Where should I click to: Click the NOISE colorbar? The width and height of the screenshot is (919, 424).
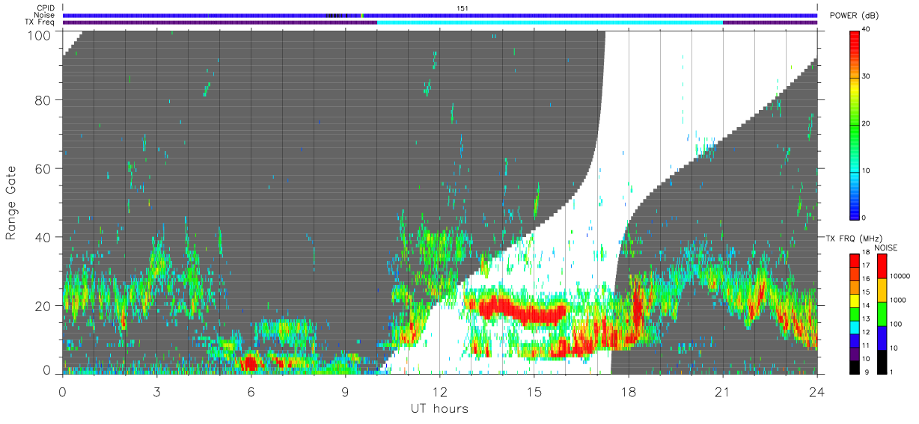pos(882,313)
